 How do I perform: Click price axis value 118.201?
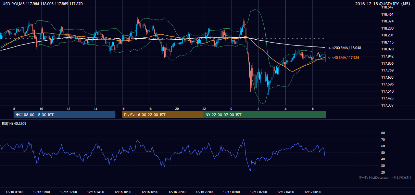point(387,35)
